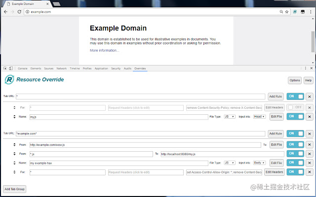
Task: Reload the example.com page
Action: tap(19, 12)
